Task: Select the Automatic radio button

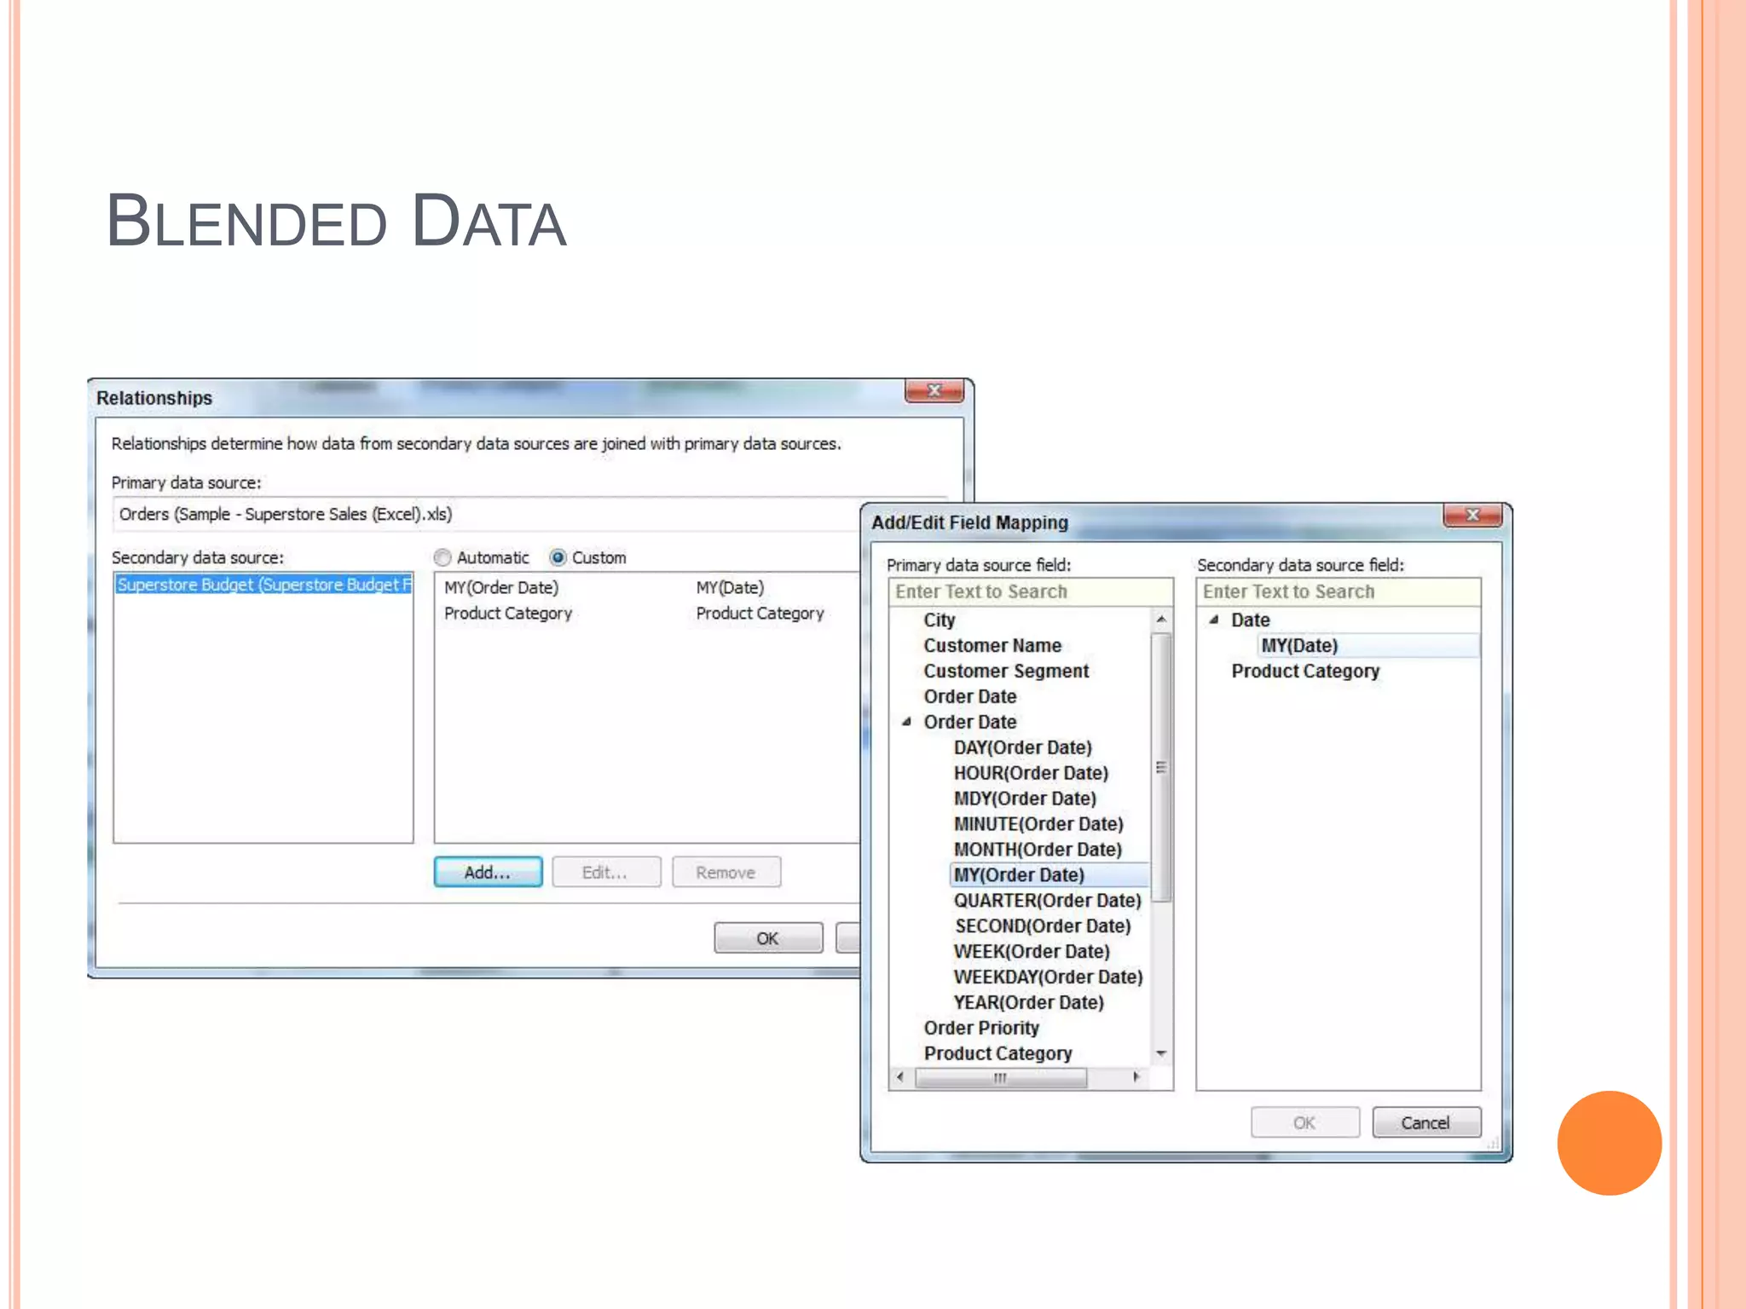Action: [x=442, y=558]
